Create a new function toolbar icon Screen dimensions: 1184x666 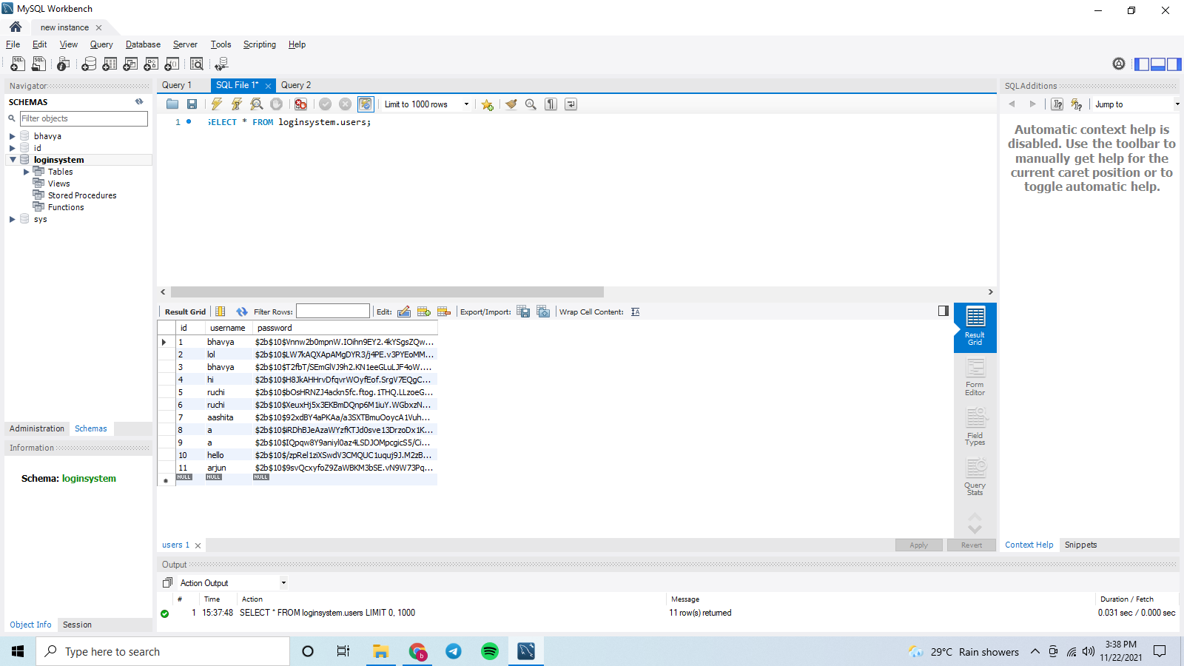click(x=172, y=64)
